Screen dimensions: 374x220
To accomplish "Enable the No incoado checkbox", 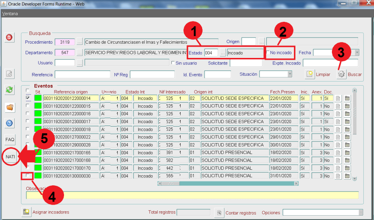I will pos(268,53).
